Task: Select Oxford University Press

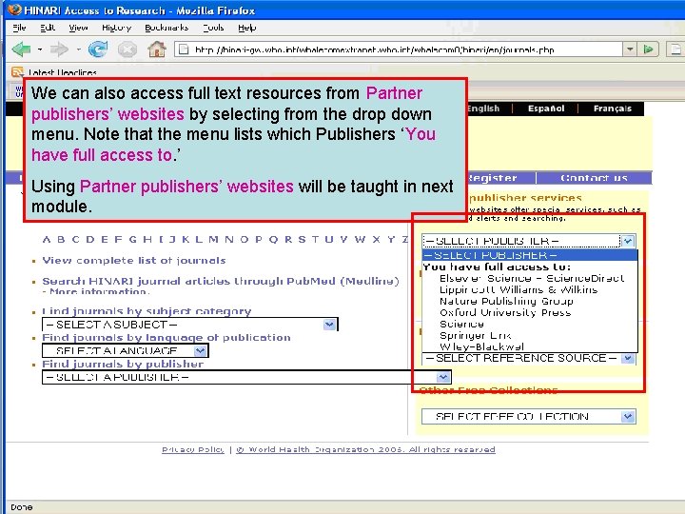Action: (x=505, y=312)
